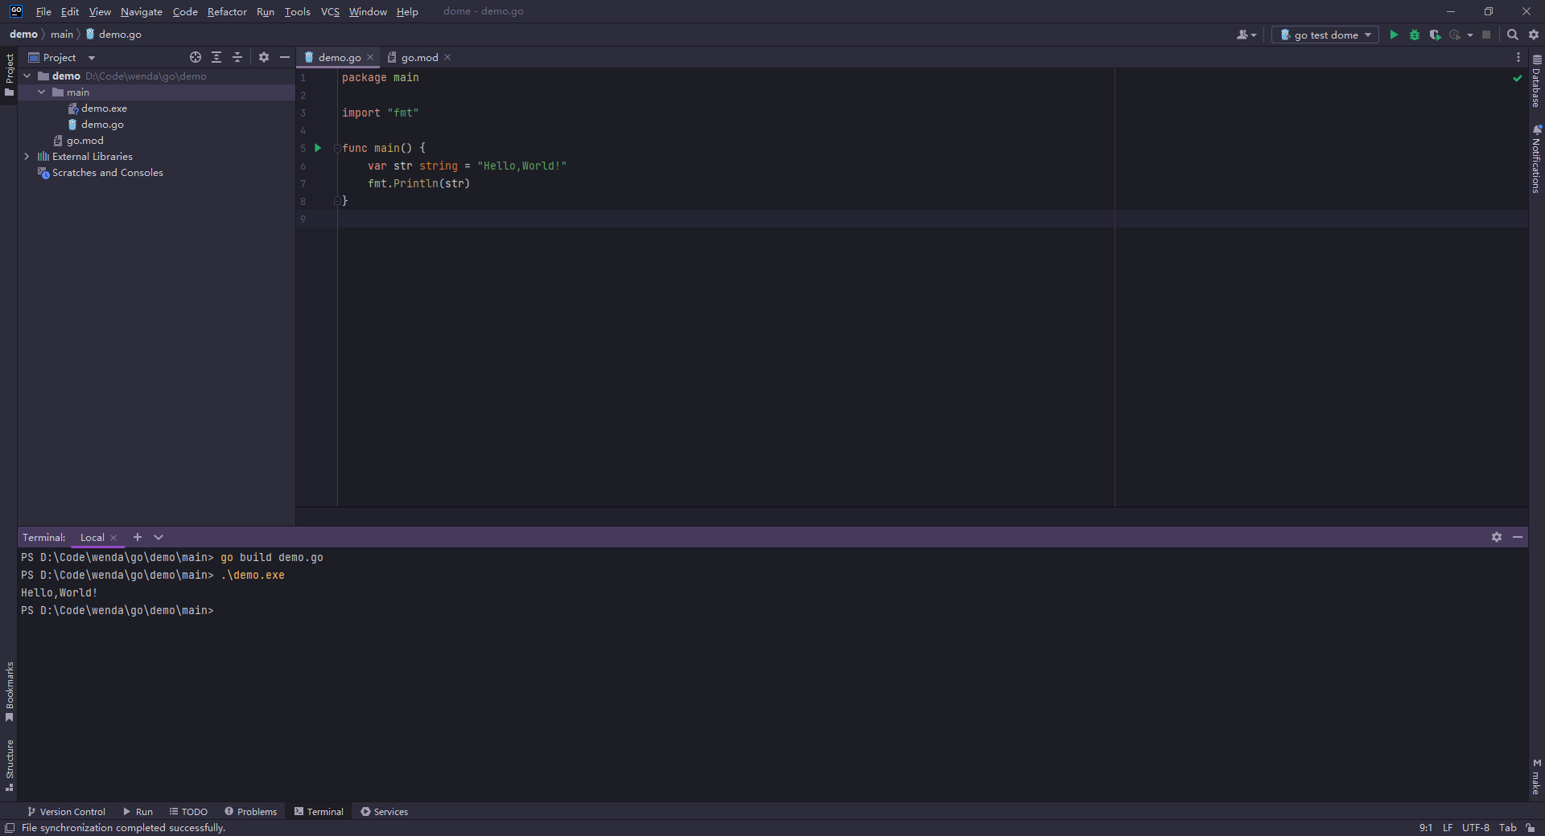The height and width of the screenshot is (836, 1545).
Task: Click the Profiler run icon
Action: [1455, 35]
